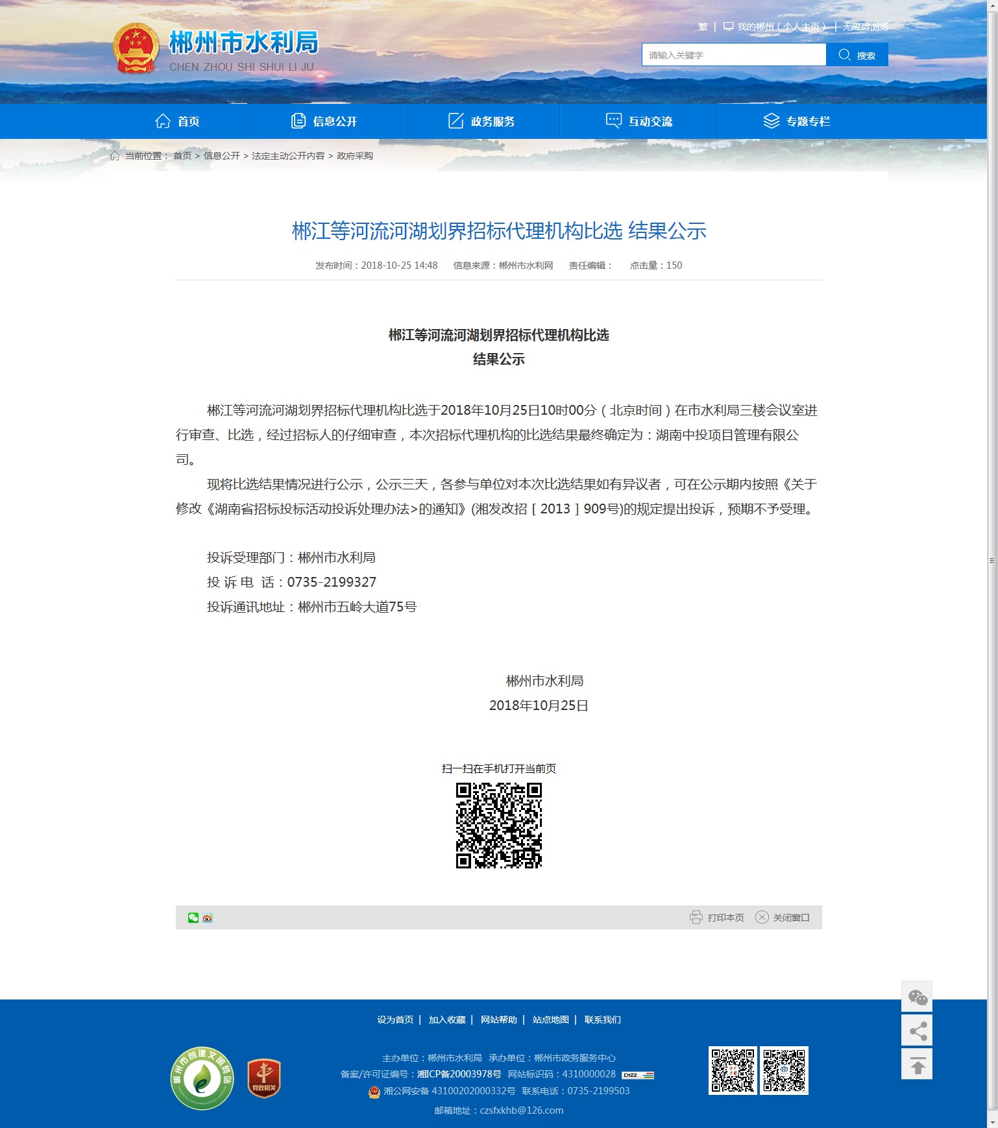This screenshot has height=1128, width=998.
Task: Open the 互动交流 navigation item
Action: click(639, 121)
